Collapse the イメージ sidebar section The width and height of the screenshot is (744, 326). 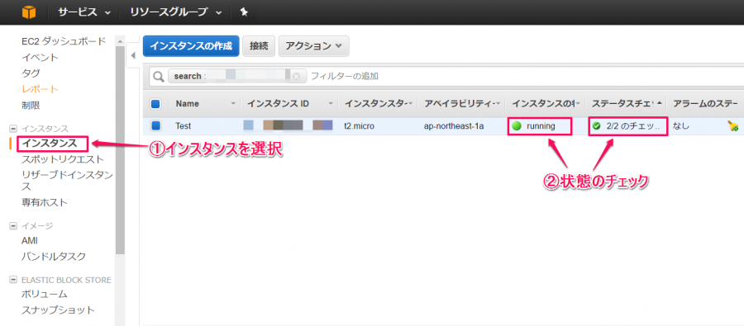pos(12,226)
